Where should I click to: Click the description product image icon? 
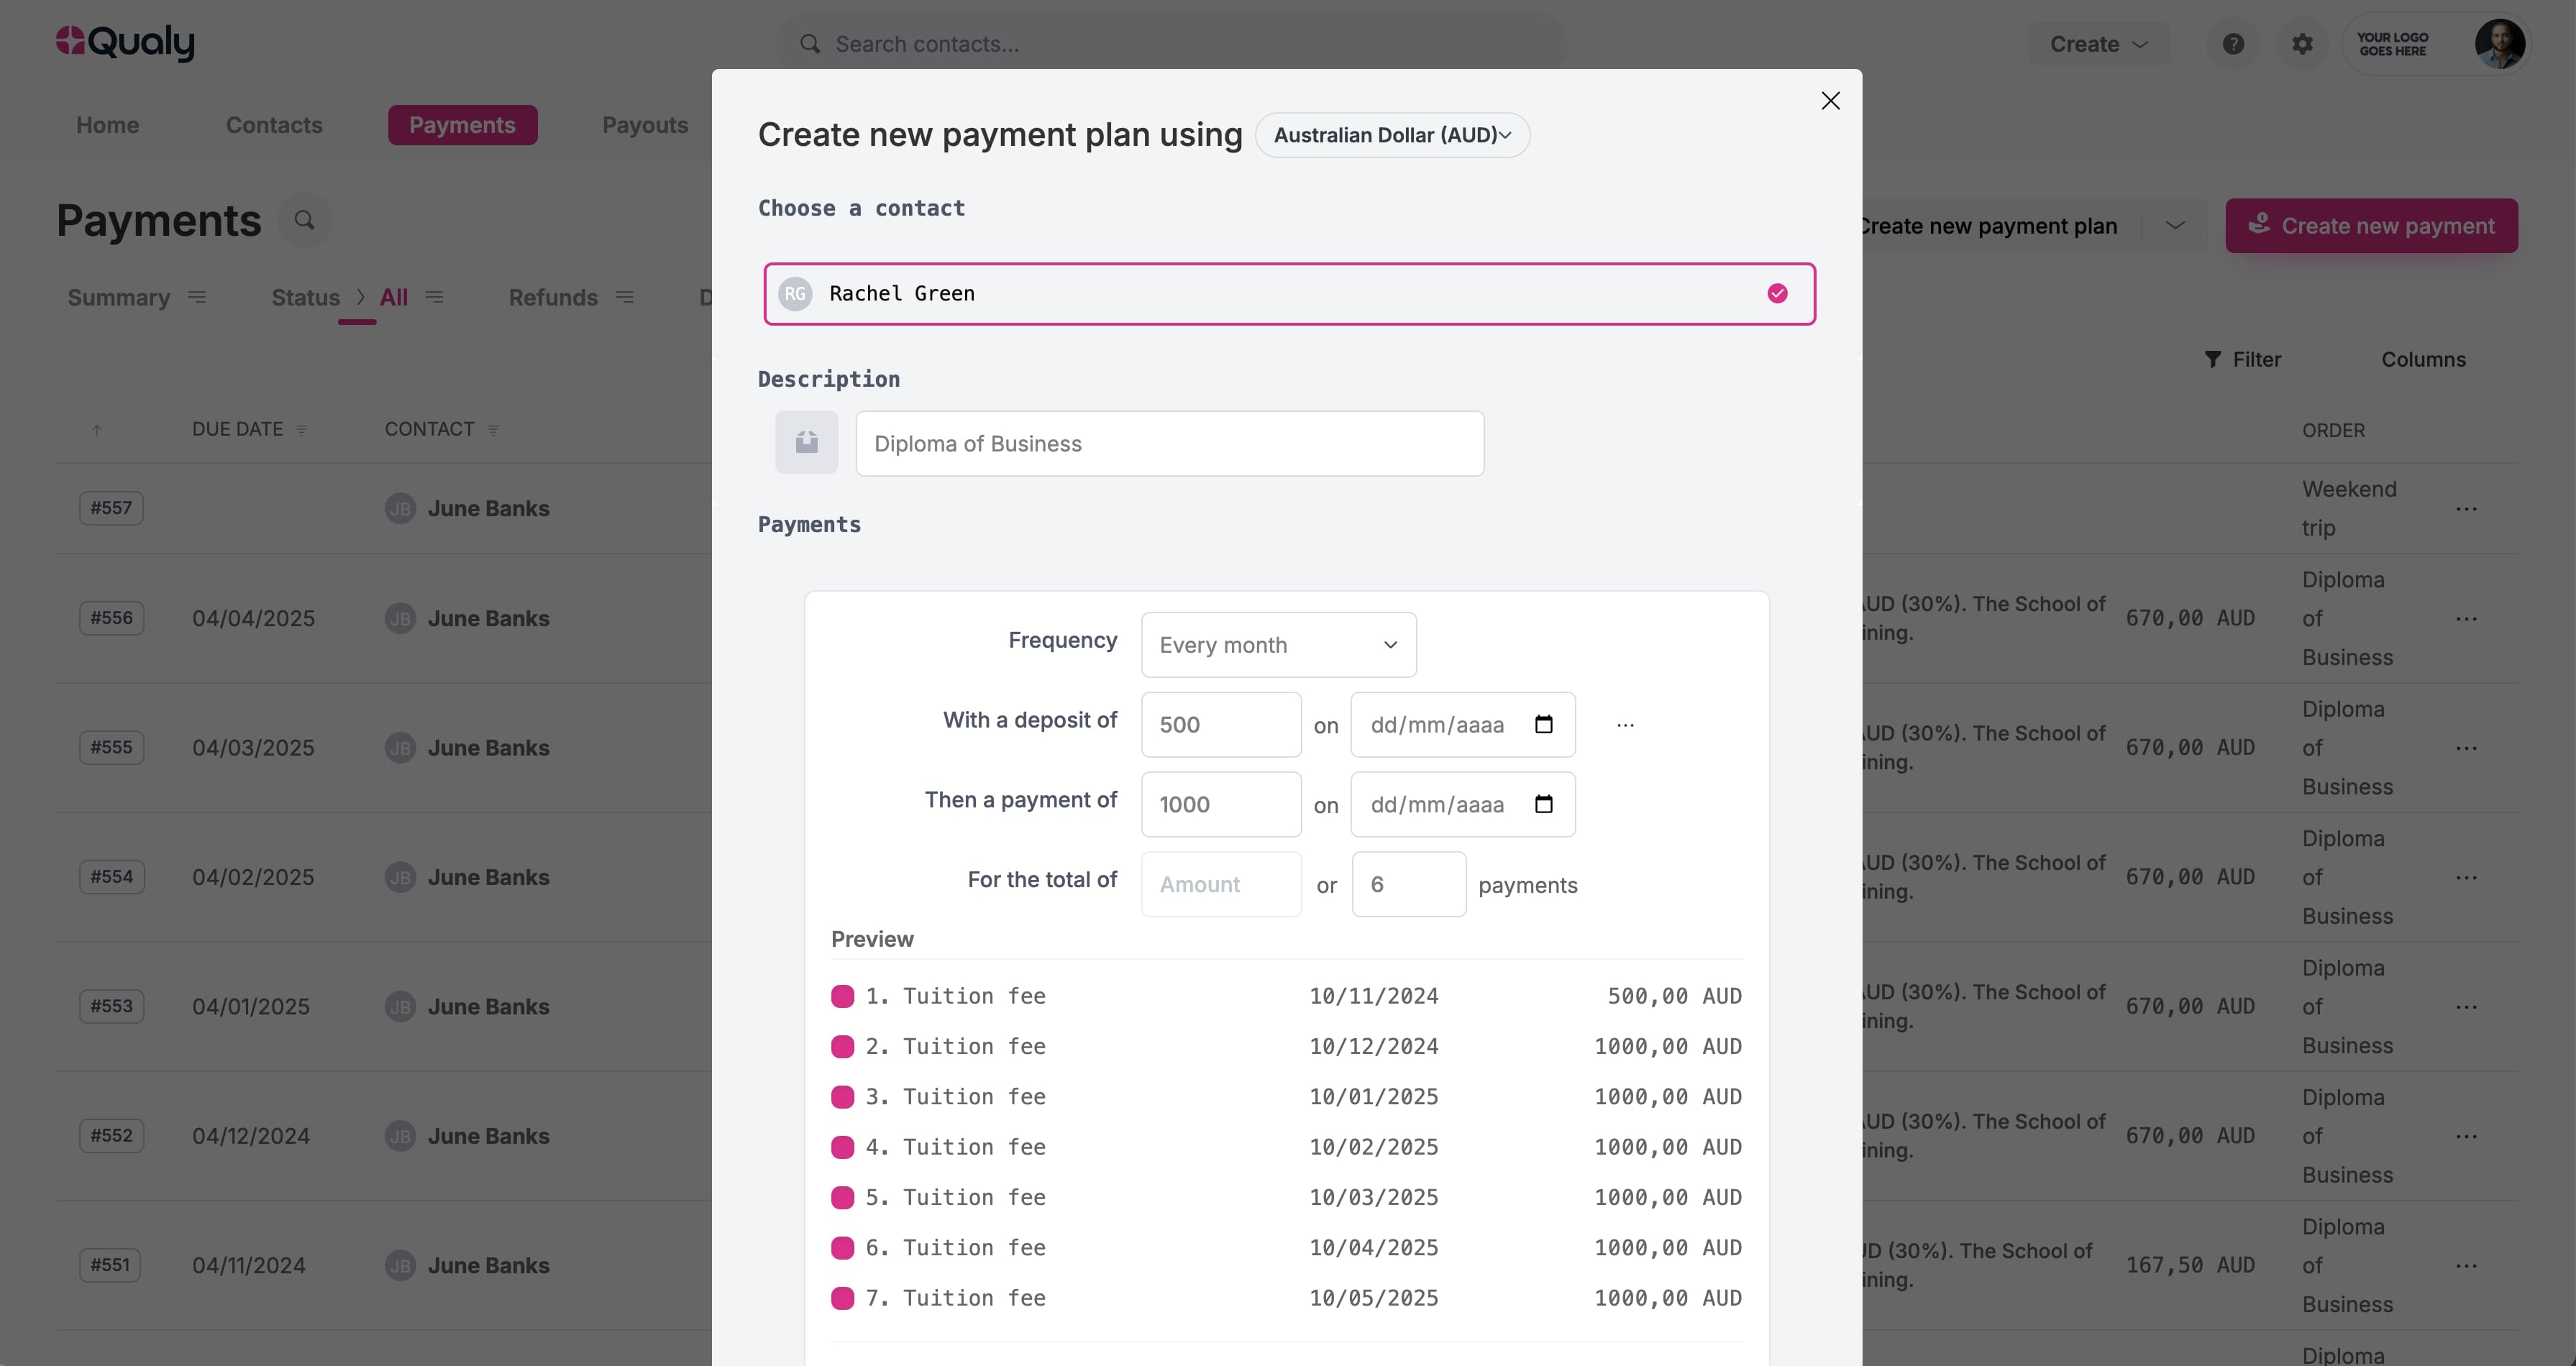click(806, 442)
